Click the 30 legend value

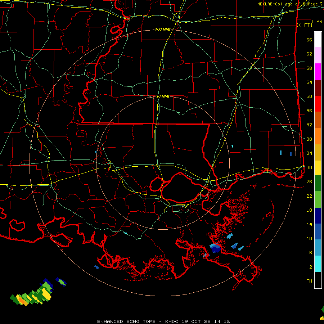coord(309,167)
